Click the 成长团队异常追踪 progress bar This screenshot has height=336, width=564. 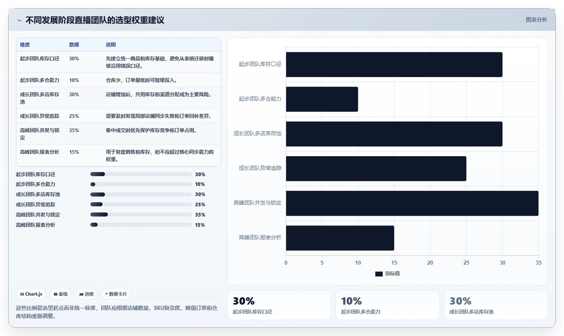[141, 205]
